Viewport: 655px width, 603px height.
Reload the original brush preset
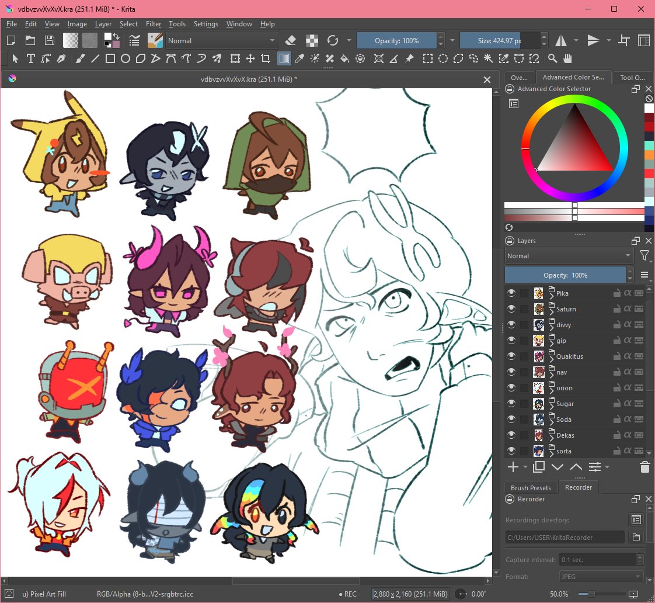333,40
